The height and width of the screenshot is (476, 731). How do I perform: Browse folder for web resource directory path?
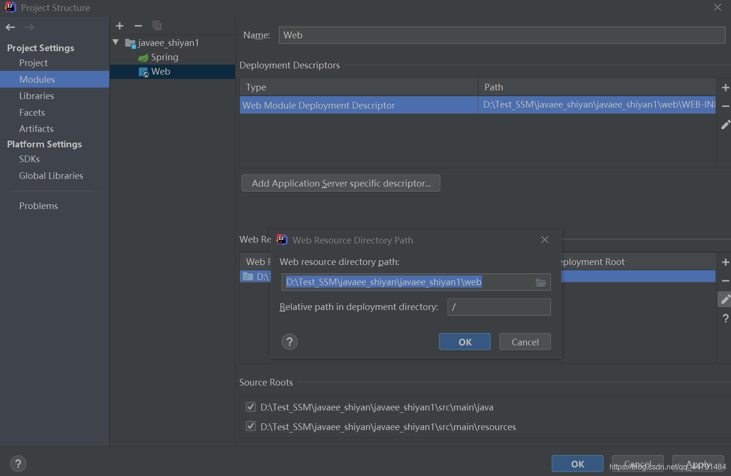coord(541,282)
